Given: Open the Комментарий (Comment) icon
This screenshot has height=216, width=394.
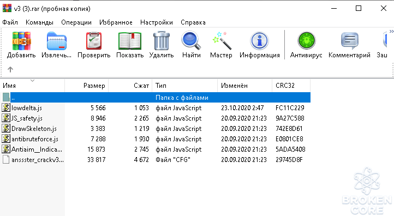Looking at the screenshot, I should 349,41.
